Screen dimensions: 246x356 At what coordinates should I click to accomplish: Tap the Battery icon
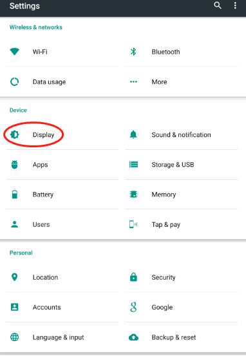tap(14, 194)
